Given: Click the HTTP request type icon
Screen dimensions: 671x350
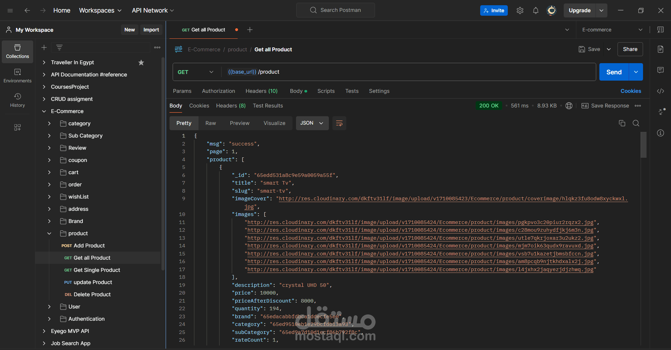Looking at the screenshot, I should click(x=179, y=49).
